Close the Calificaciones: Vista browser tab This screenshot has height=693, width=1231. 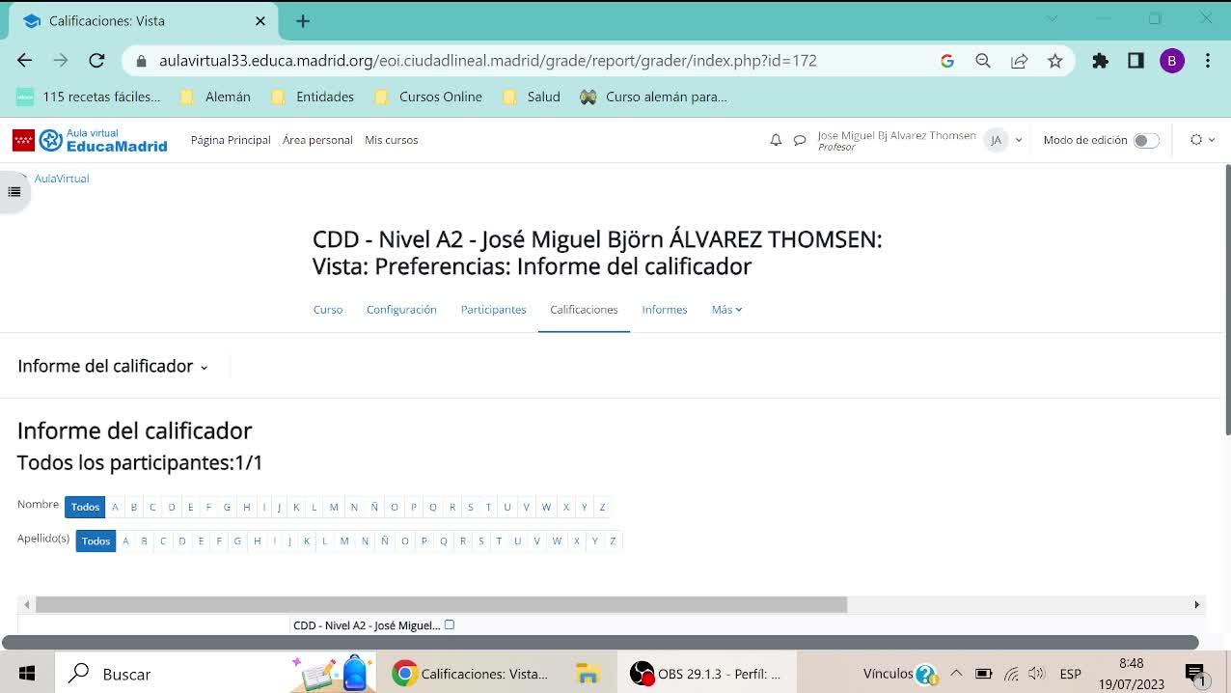point(260,20)
